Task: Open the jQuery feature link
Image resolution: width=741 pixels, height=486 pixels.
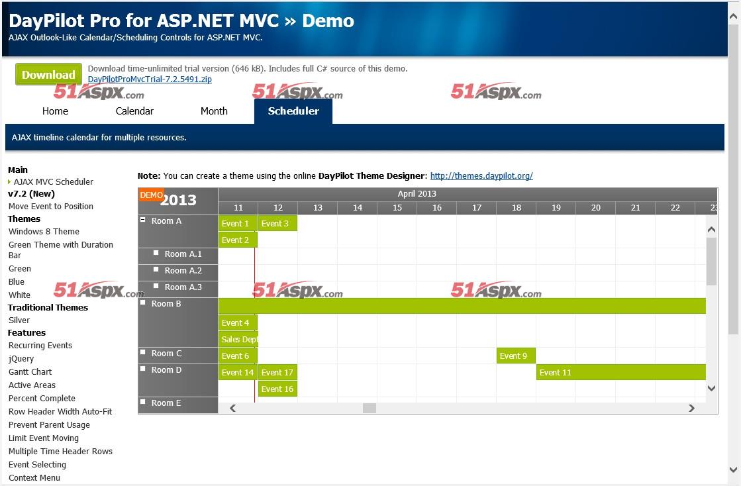Action: pyautogui.click(x=21, y=358)
